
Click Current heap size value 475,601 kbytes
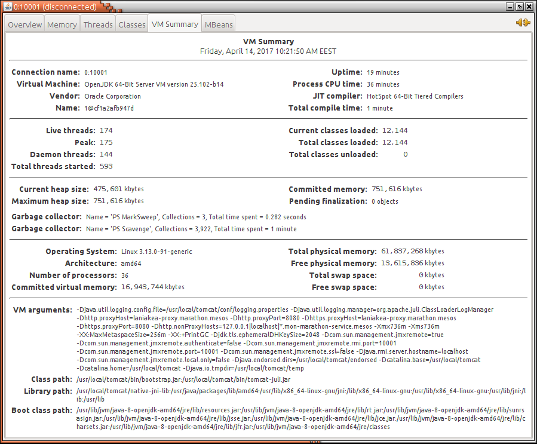click(x=118, y=189)
